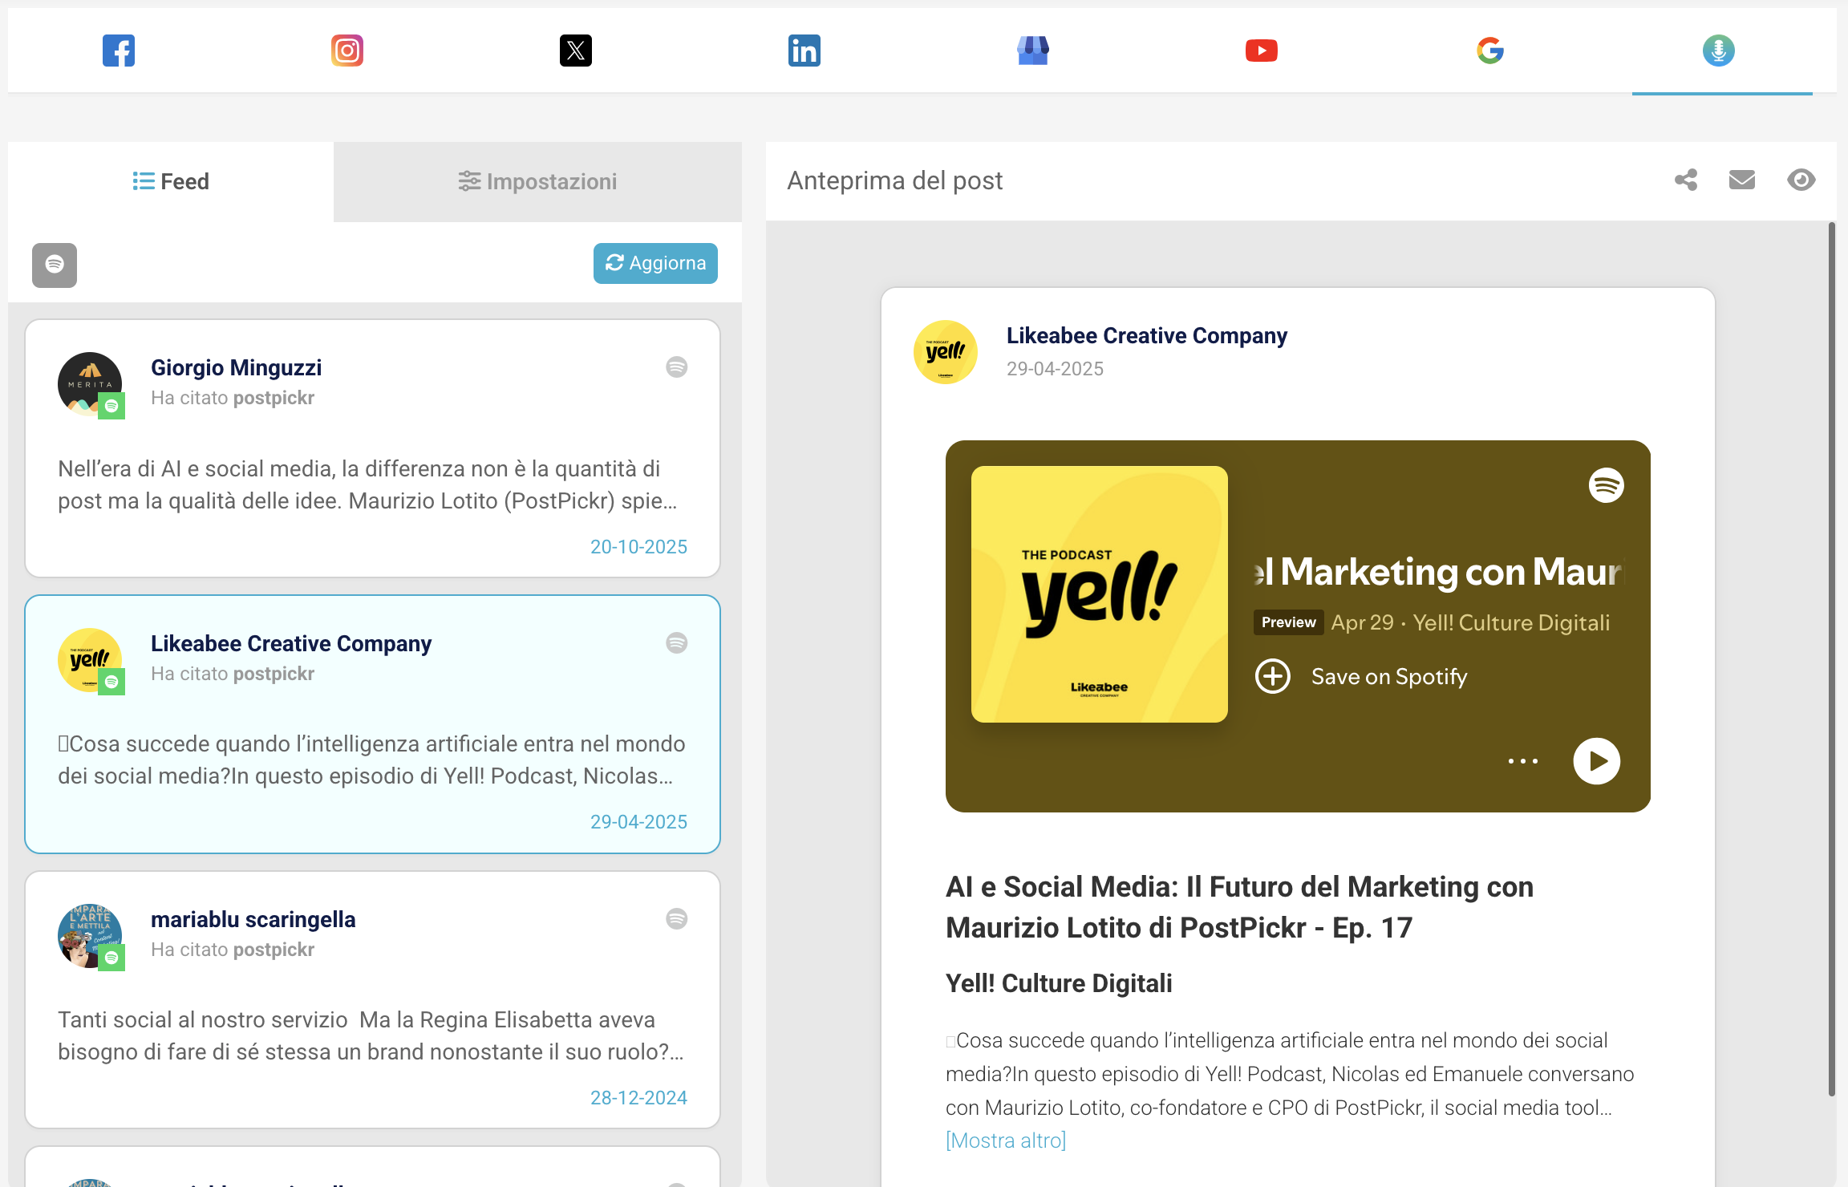Open the Facebook channel icon
Screen dimensions: 1848x1187
pos(119,51)
